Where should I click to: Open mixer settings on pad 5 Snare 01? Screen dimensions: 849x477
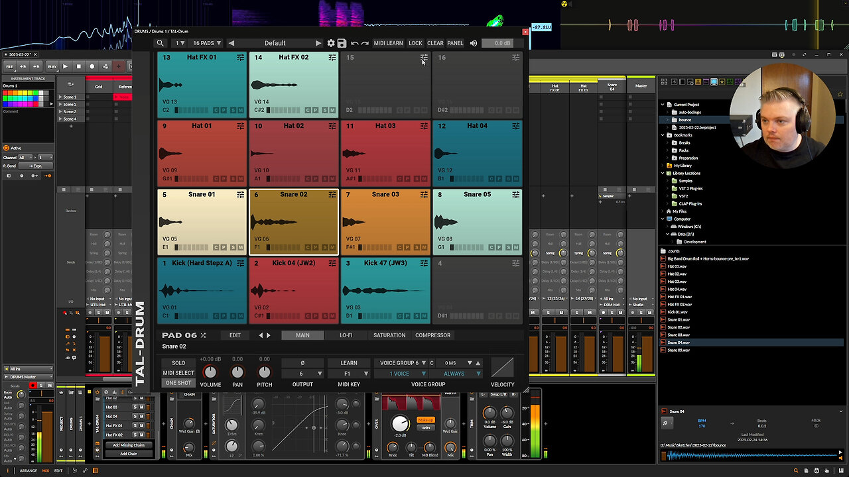coord(240,195)
